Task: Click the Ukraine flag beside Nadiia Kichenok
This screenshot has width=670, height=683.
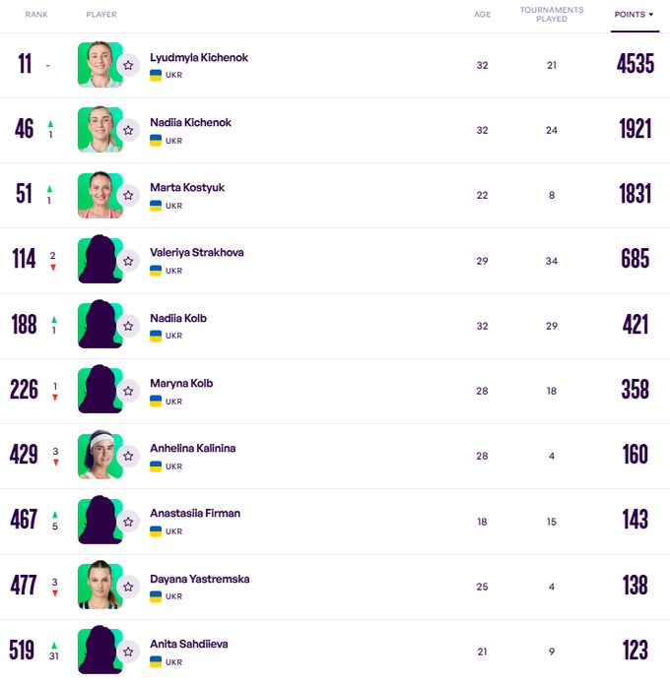Action: click(x=156, y=140)
